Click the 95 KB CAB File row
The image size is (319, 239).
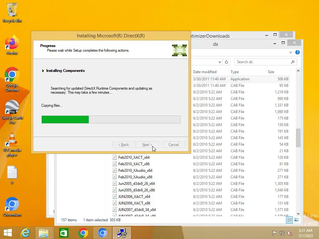point(241,85)
